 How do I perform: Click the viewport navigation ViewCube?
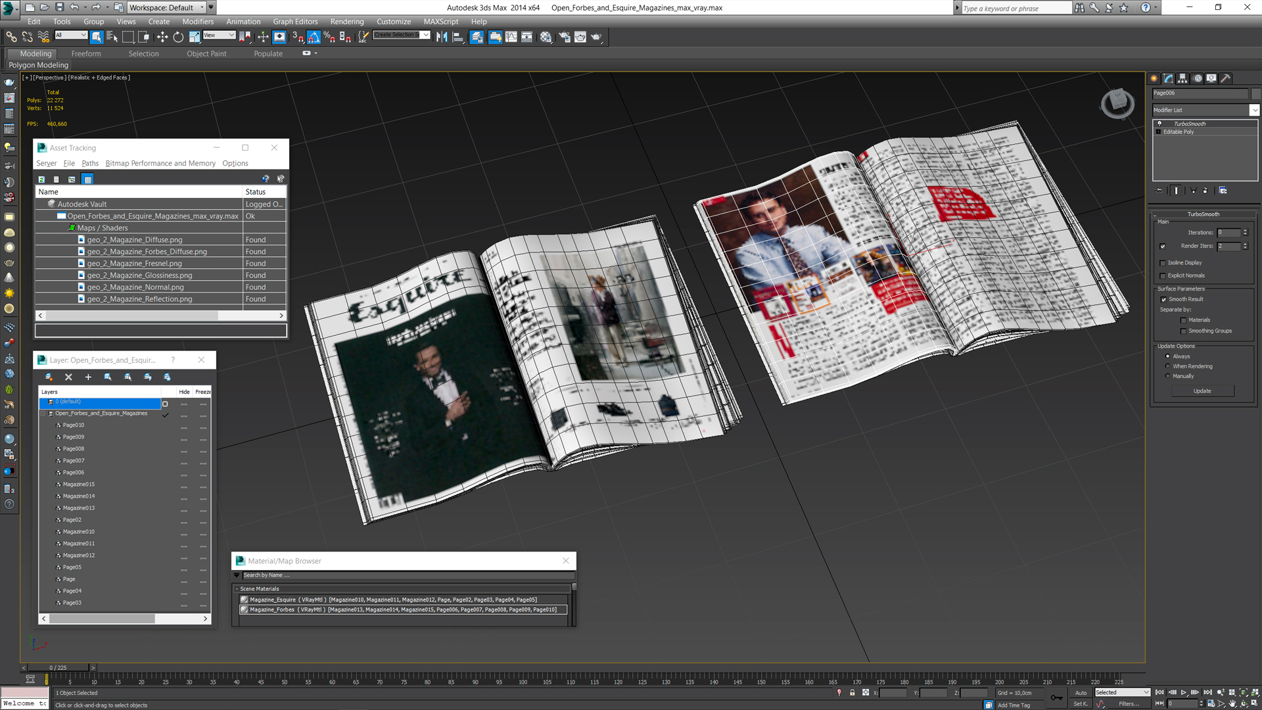click(x=1117, y=104)
